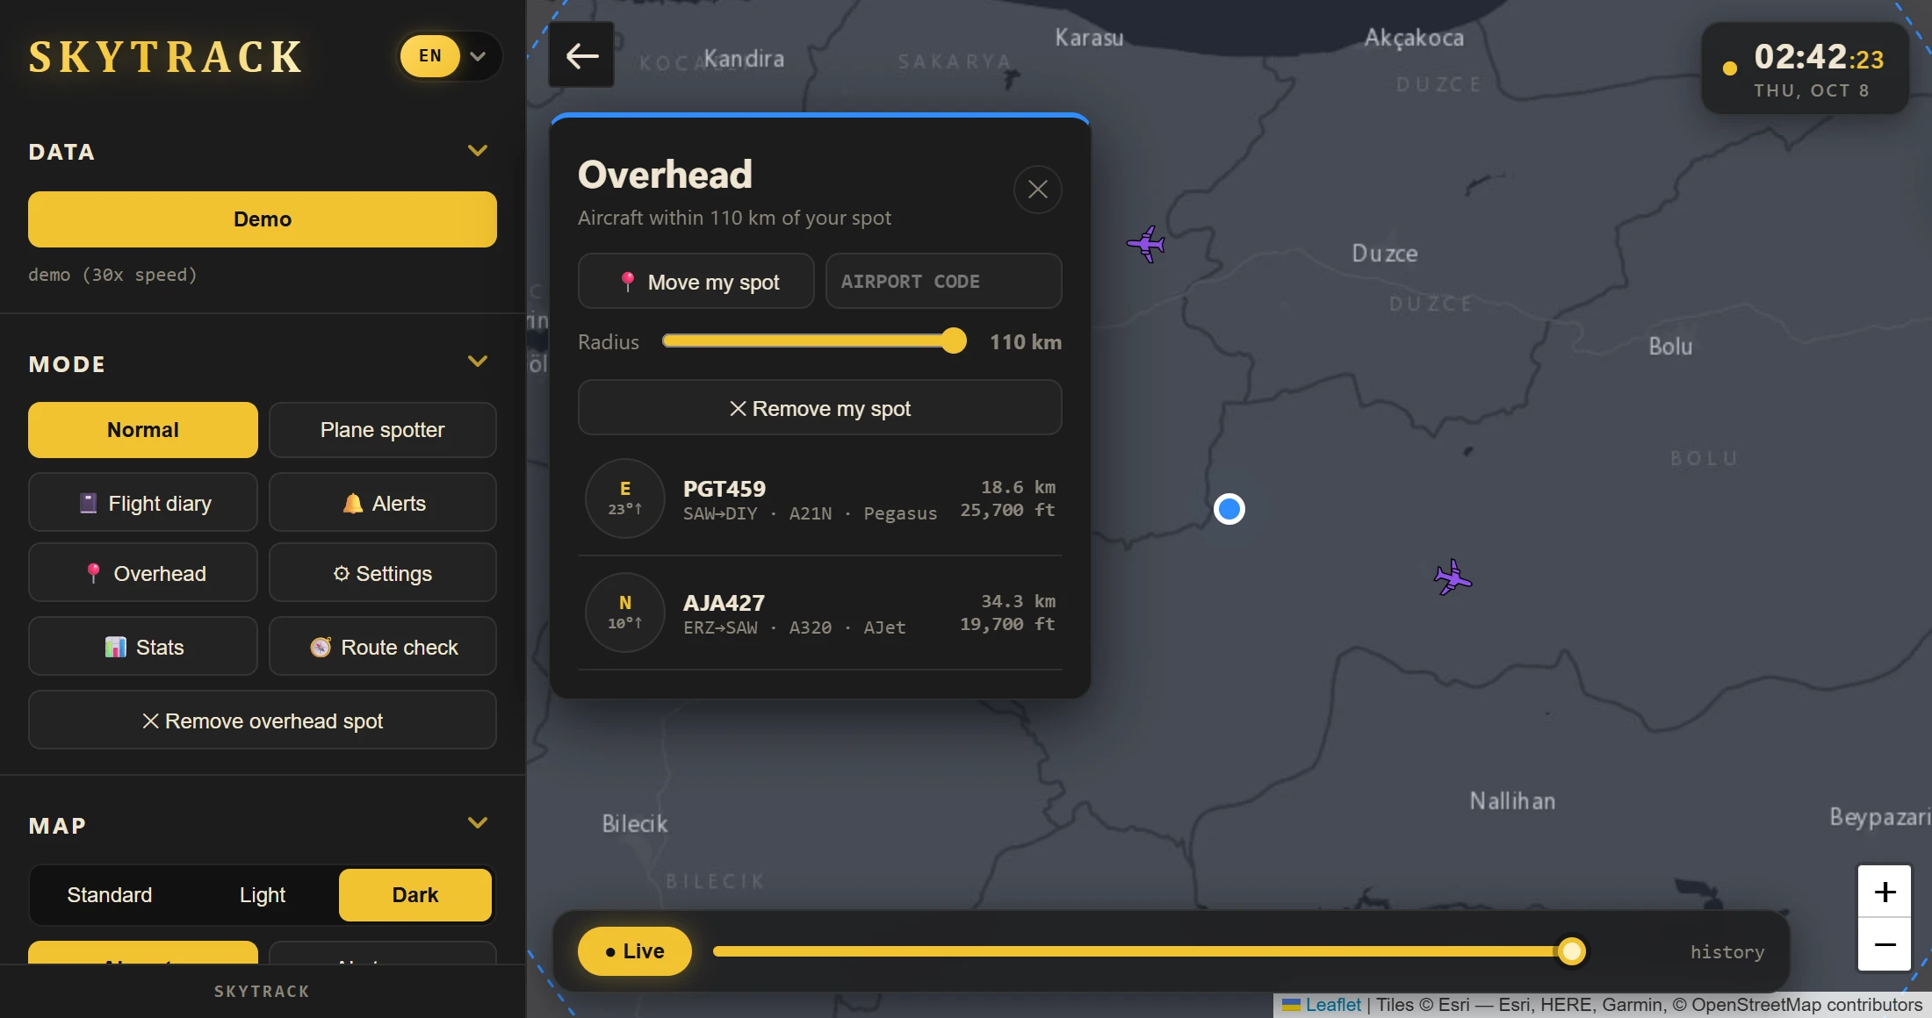This screenshot has height=1018, width=1932.
Task: Select the EN language pill
Action: pyautogui.click(x=430, y=56)
